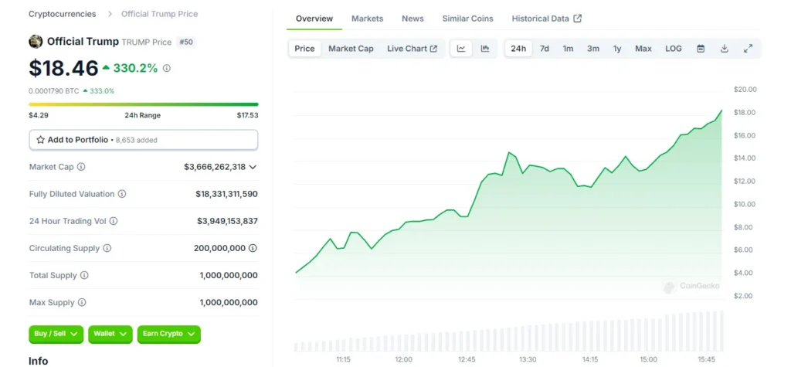Viewport: 791px width, 367px height.
Task: Click info icon beside 330.2% change
Action: coord(167,68)
